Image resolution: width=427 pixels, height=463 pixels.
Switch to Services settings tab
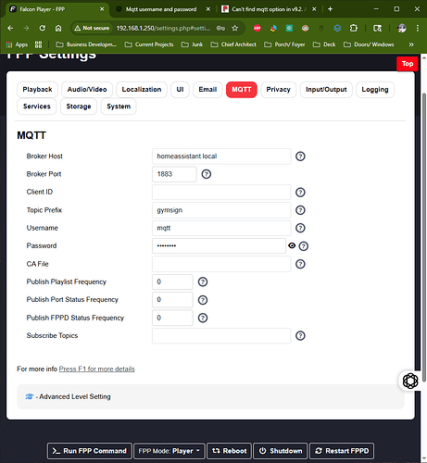pos(37,106)
